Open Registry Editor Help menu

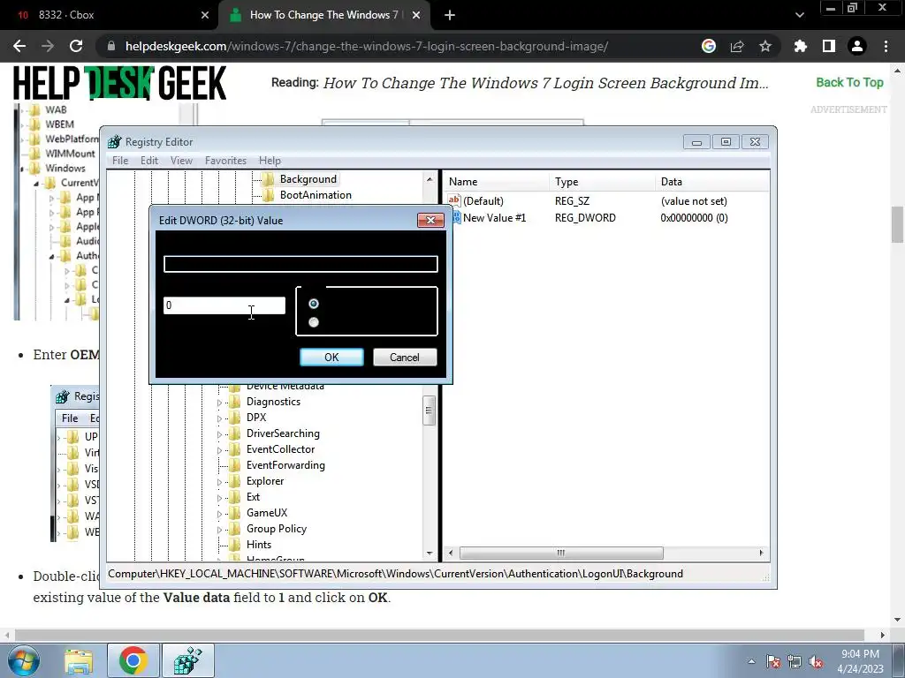270,161
